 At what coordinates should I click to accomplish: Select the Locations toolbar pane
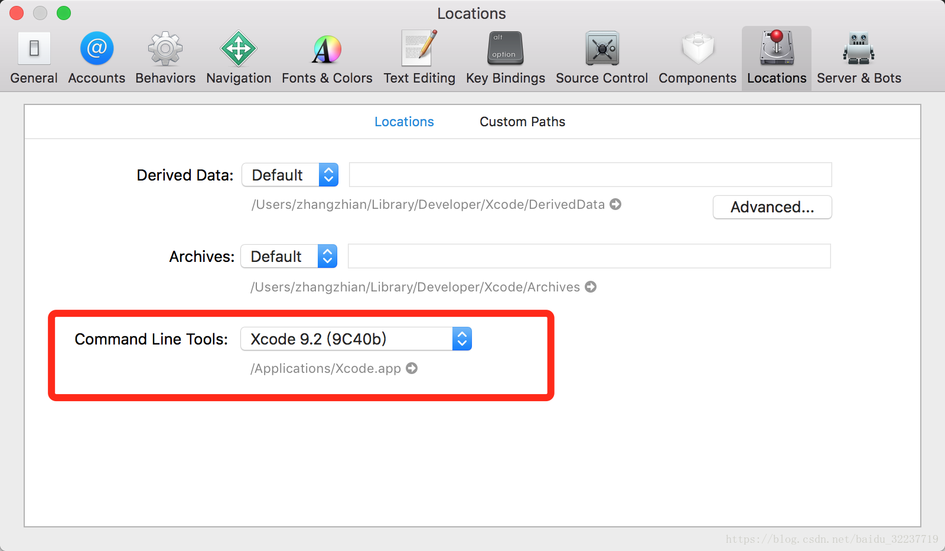point(777,58)
